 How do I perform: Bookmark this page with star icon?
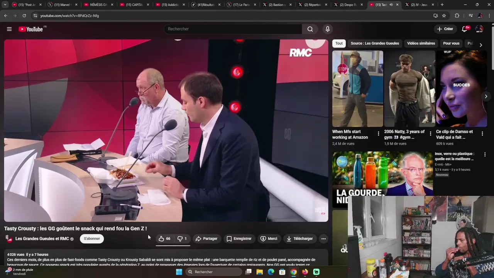(x=444, y=15)
